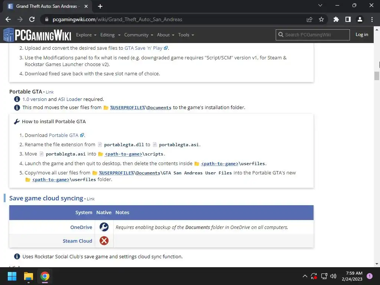Click the file icon before portablegta.dll
Viewport: 380px width, 285px height.
[x=100, y=145]
